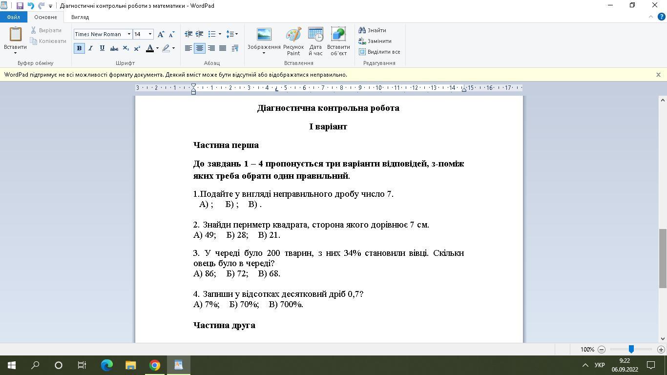Toggle Strikethrough formatting
Screen dimensions: 667x375
point(114,48)
